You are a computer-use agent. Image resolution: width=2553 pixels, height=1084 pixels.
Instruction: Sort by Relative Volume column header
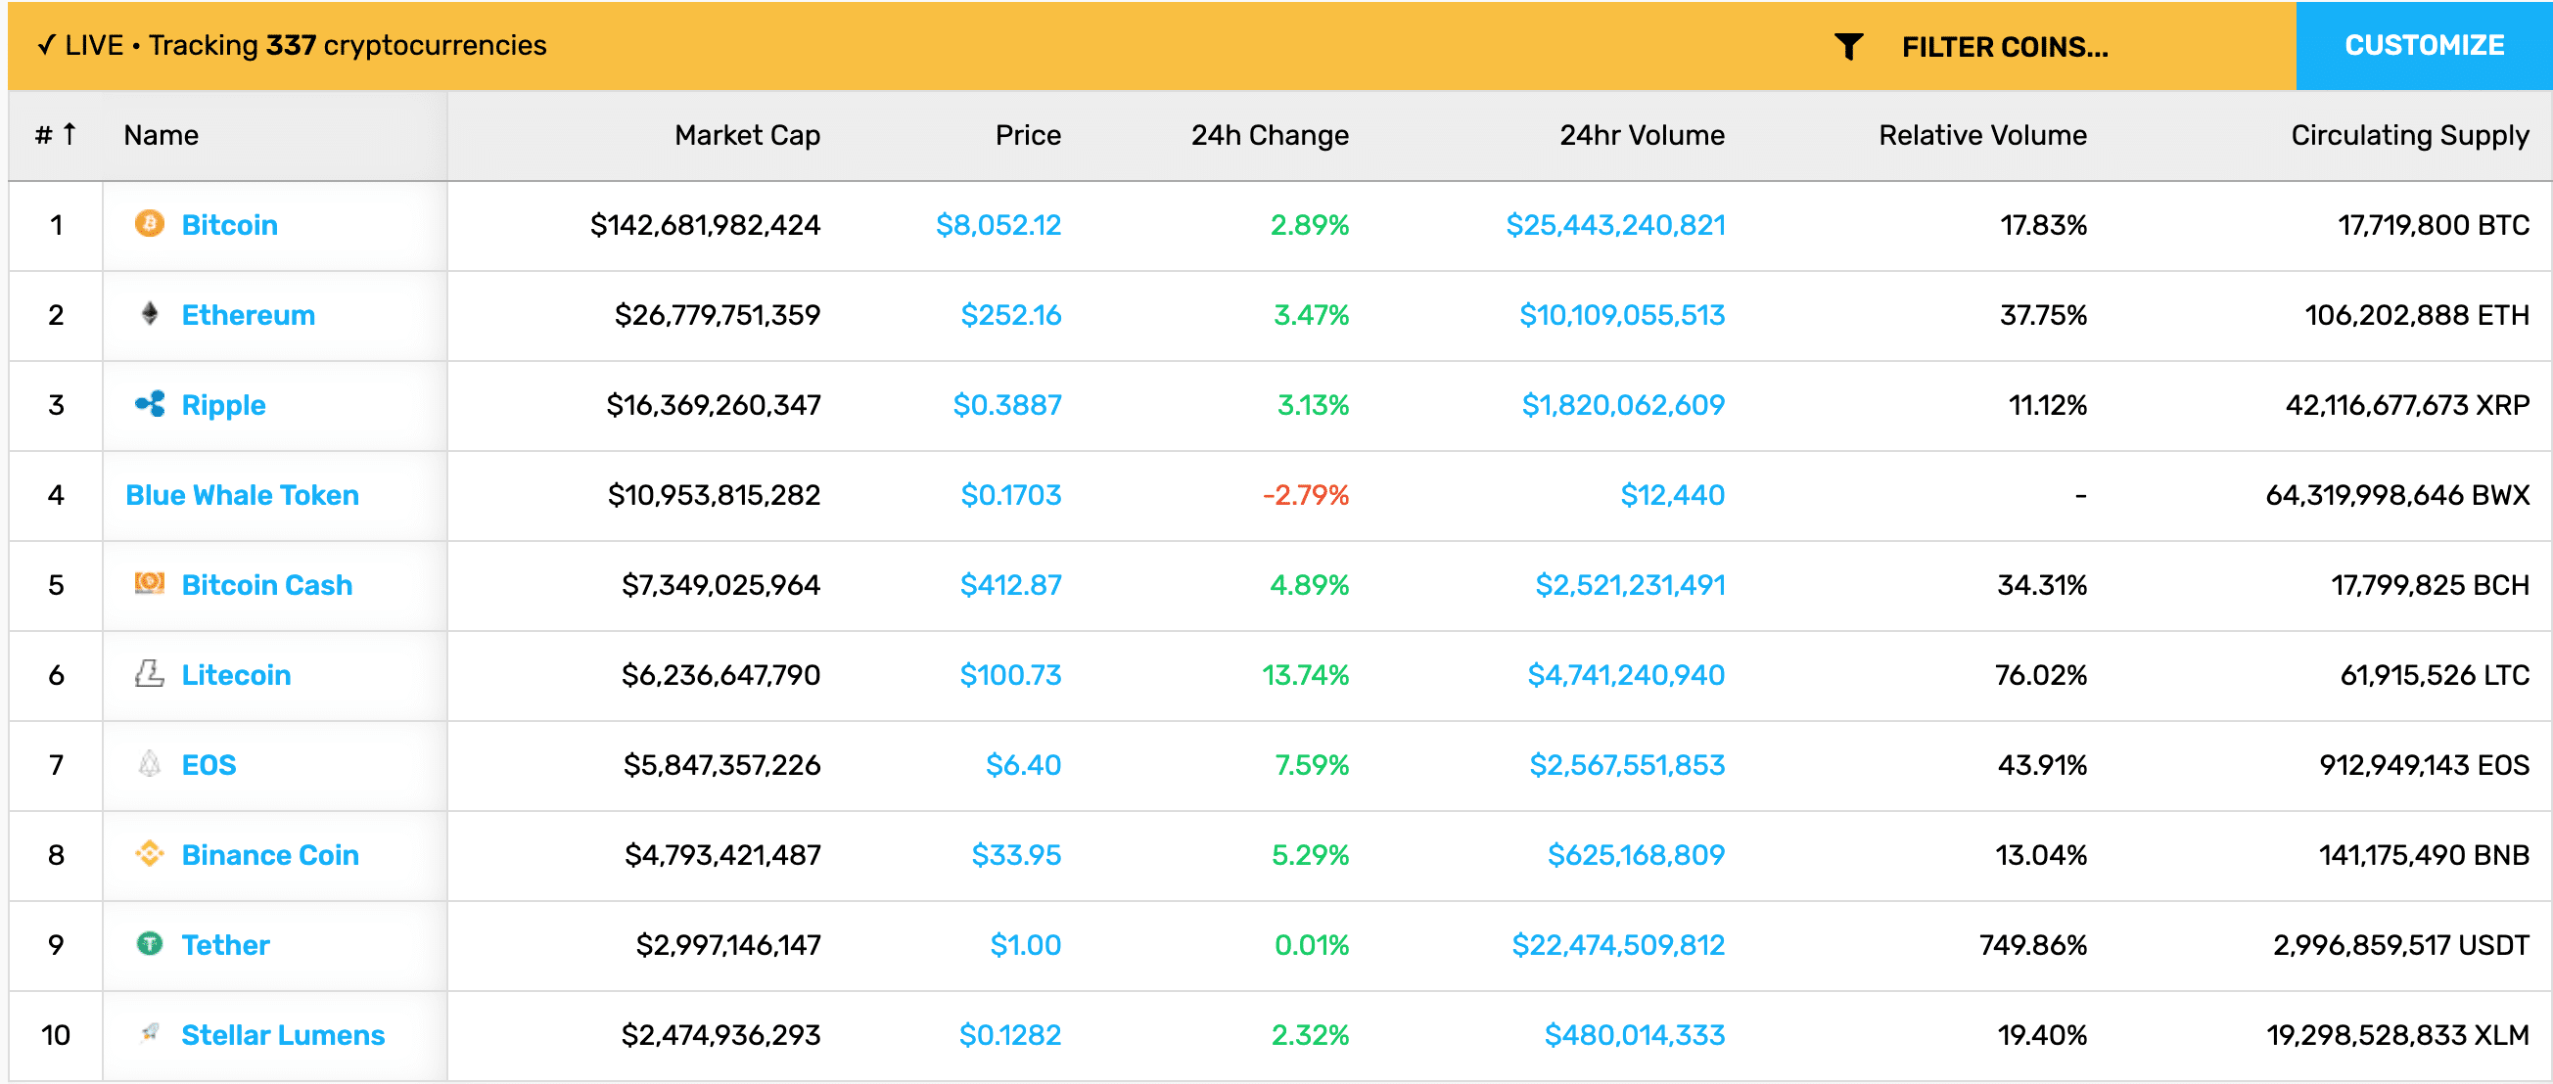point(1983,135)
